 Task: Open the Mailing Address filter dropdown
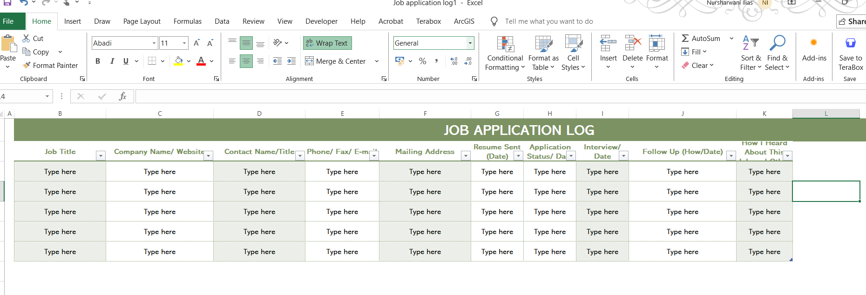point(466,156)
